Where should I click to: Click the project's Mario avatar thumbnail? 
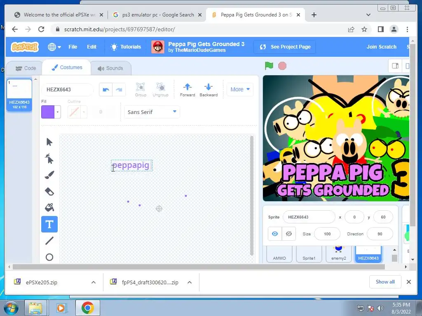pyautogui.click(x=158, y=47)
